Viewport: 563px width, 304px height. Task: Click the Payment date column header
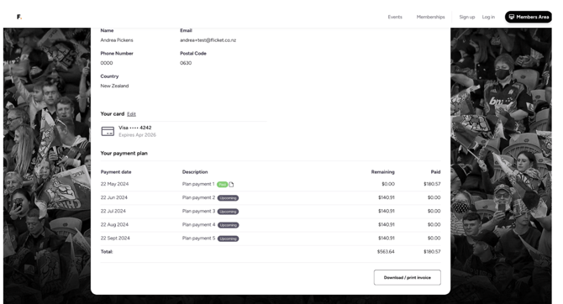coord(116,172)
